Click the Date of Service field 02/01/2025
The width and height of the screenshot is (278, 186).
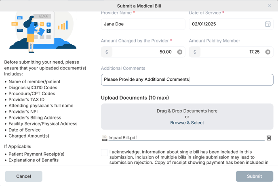tap(231, 24)
